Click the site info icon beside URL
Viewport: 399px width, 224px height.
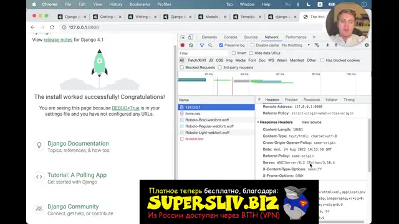click(64, 27)
